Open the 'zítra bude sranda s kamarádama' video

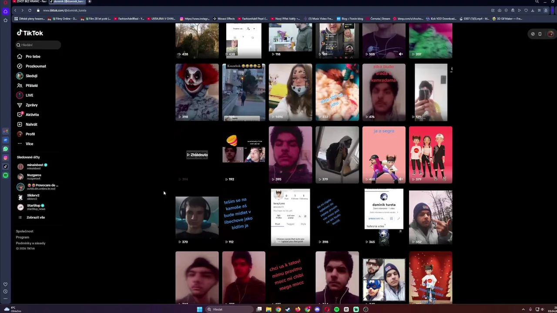coord(384,92)
